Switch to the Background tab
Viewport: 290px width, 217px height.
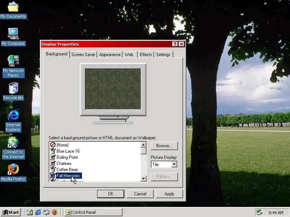point(57,54)
